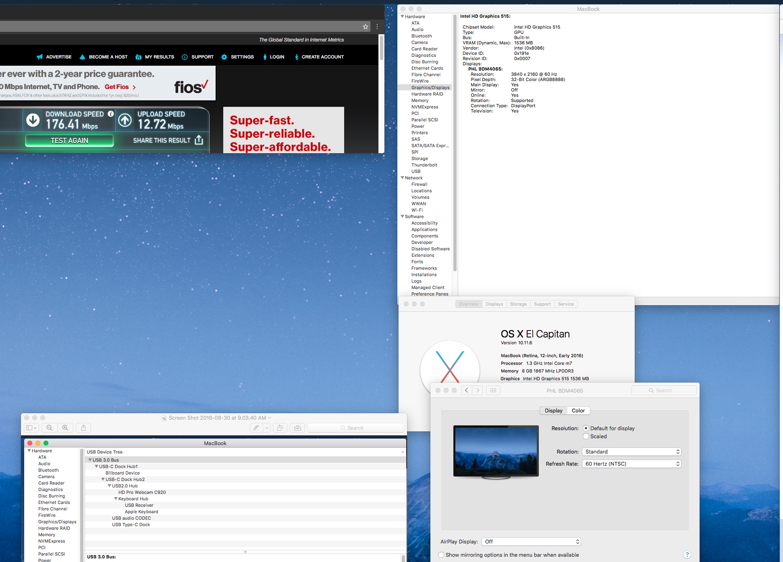Open the Rotation dropdown
This screenshot has width=783, height=562.
click(631, 452)
